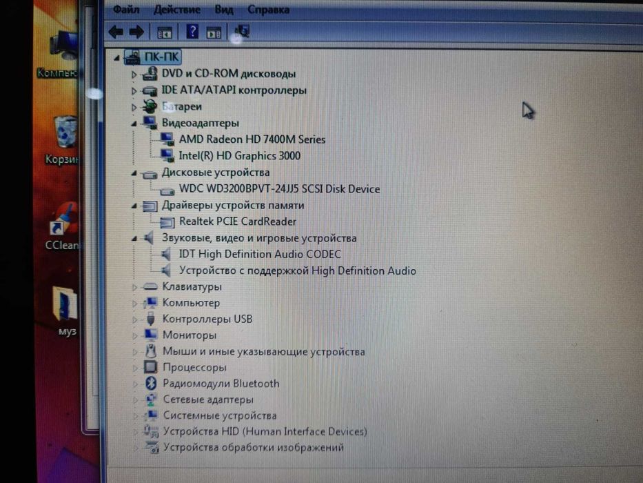This screenshot has width=643, height=483.
Task: Click the Устройства обработки изображений camera icon
Action: point(152,447)
